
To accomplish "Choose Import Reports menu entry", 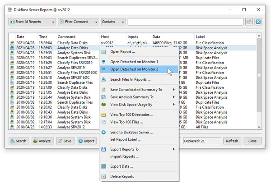I will click(139, 156).
